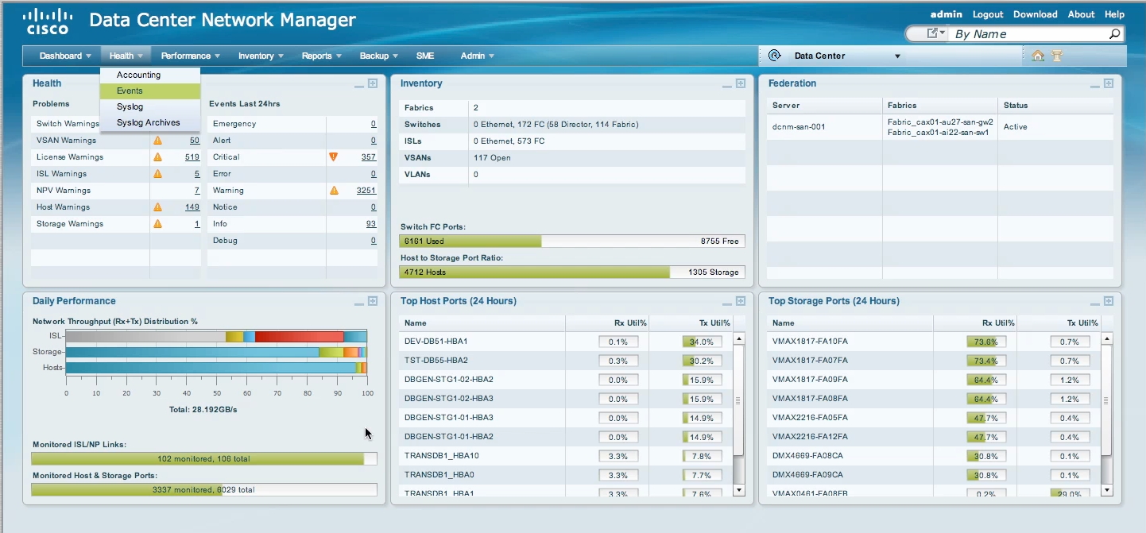Click the red segment of ISL throughput bar
This screenshot has width=1146, height=533.
pos(299,337)
